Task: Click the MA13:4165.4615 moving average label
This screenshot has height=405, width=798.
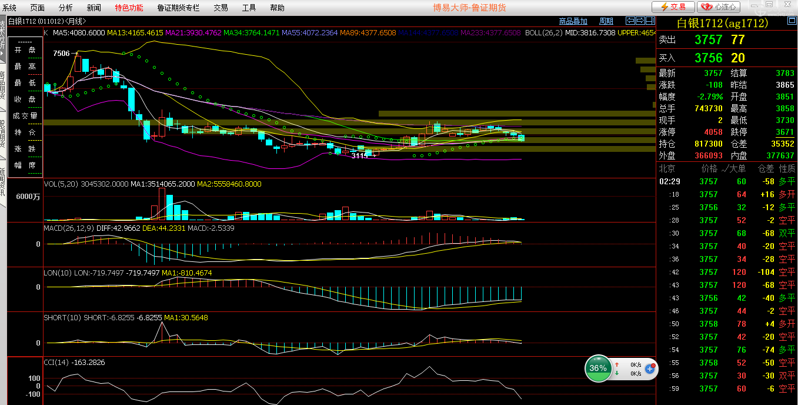Action: 136,32
